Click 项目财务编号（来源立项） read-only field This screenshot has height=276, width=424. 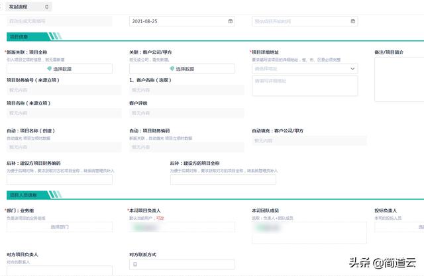64,90
